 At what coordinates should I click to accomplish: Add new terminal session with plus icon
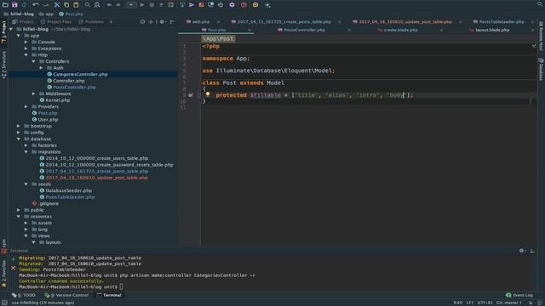pyautogui.click(x=14, y=258)
